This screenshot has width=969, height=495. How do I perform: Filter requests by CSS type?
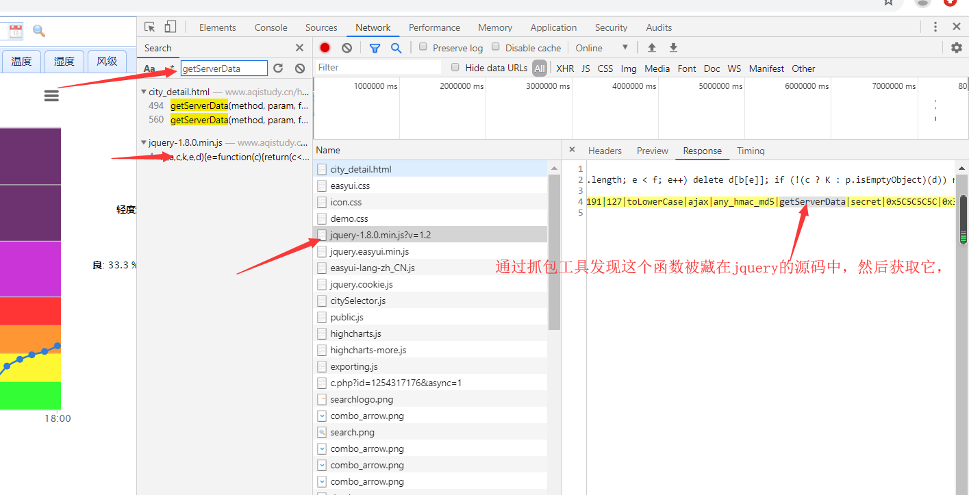[x=605, y=68]
